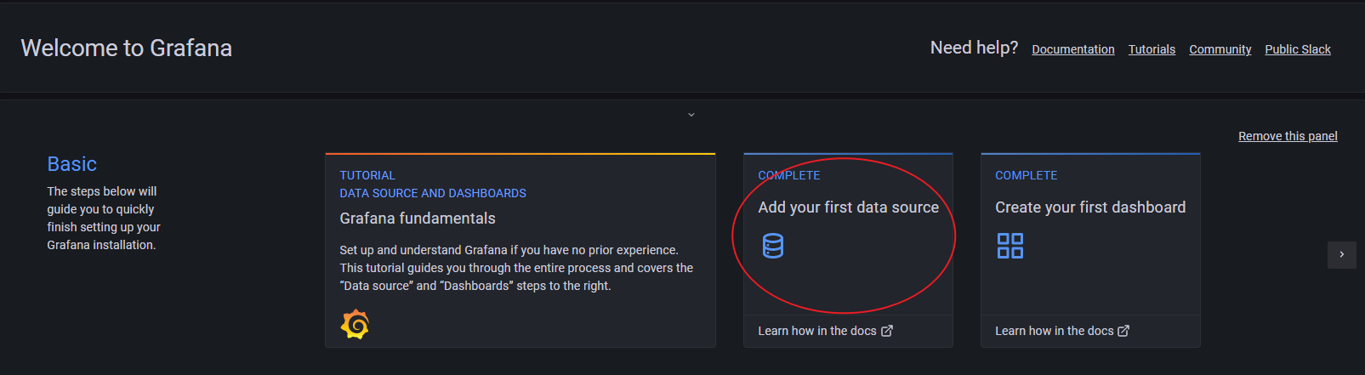Open the Public Slack link
This screenshot has height=375, width=1365.
pos(1297,49)
